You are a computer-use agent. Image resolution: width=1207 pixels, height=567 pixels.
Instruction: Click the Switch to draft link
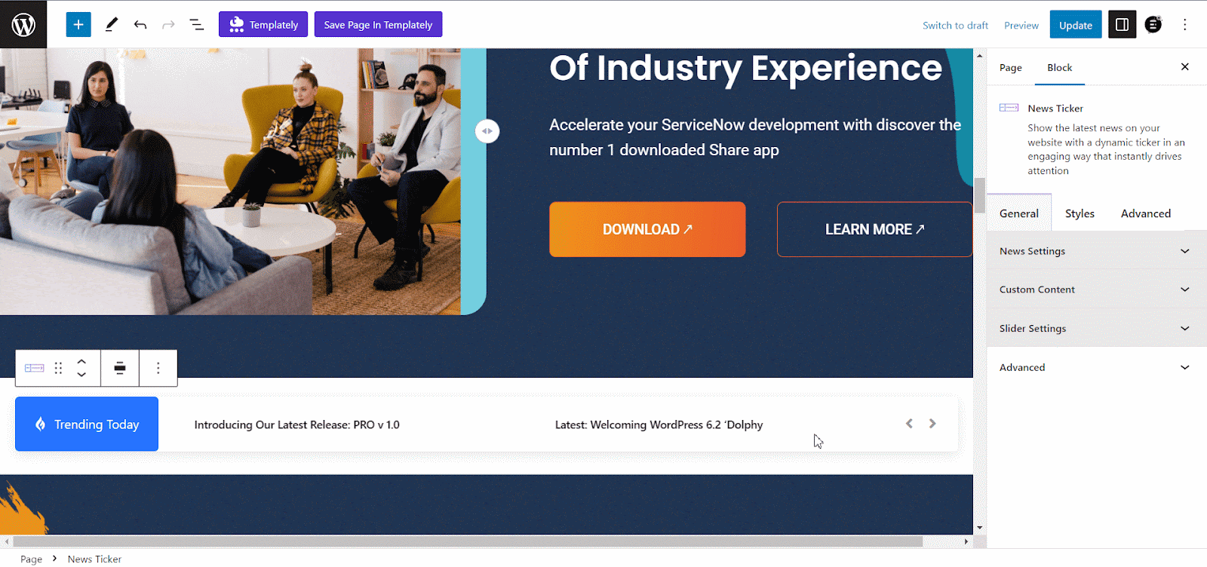tap(955, 25)
